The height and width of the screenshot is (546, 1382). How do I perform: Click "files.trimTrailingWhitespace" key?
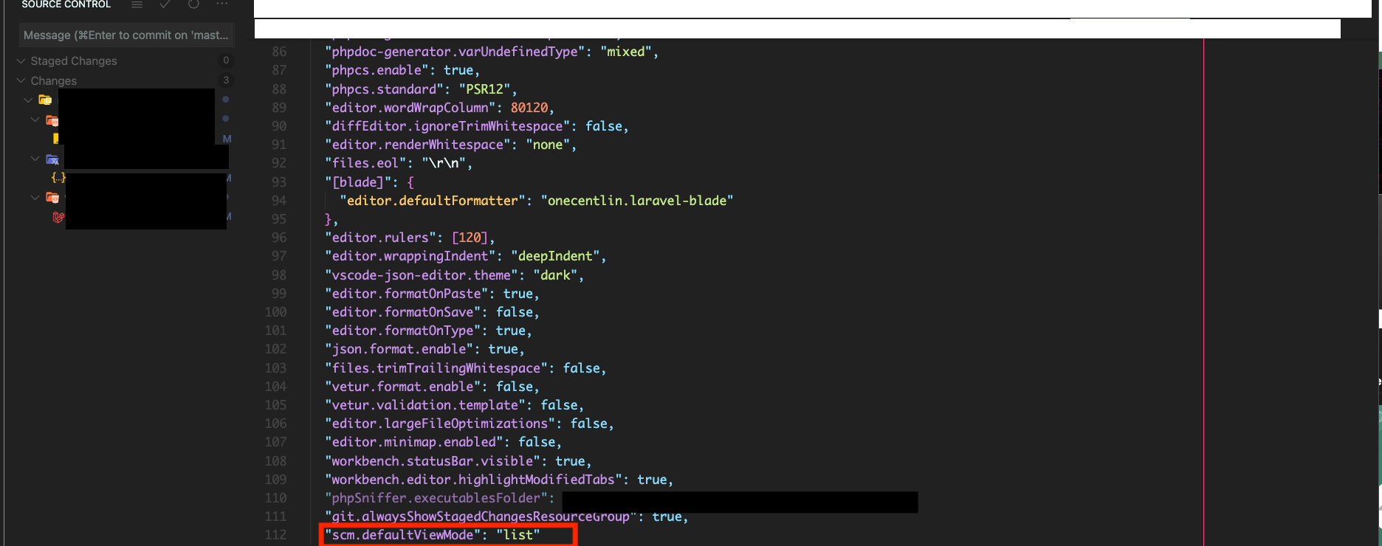(436, 368)
